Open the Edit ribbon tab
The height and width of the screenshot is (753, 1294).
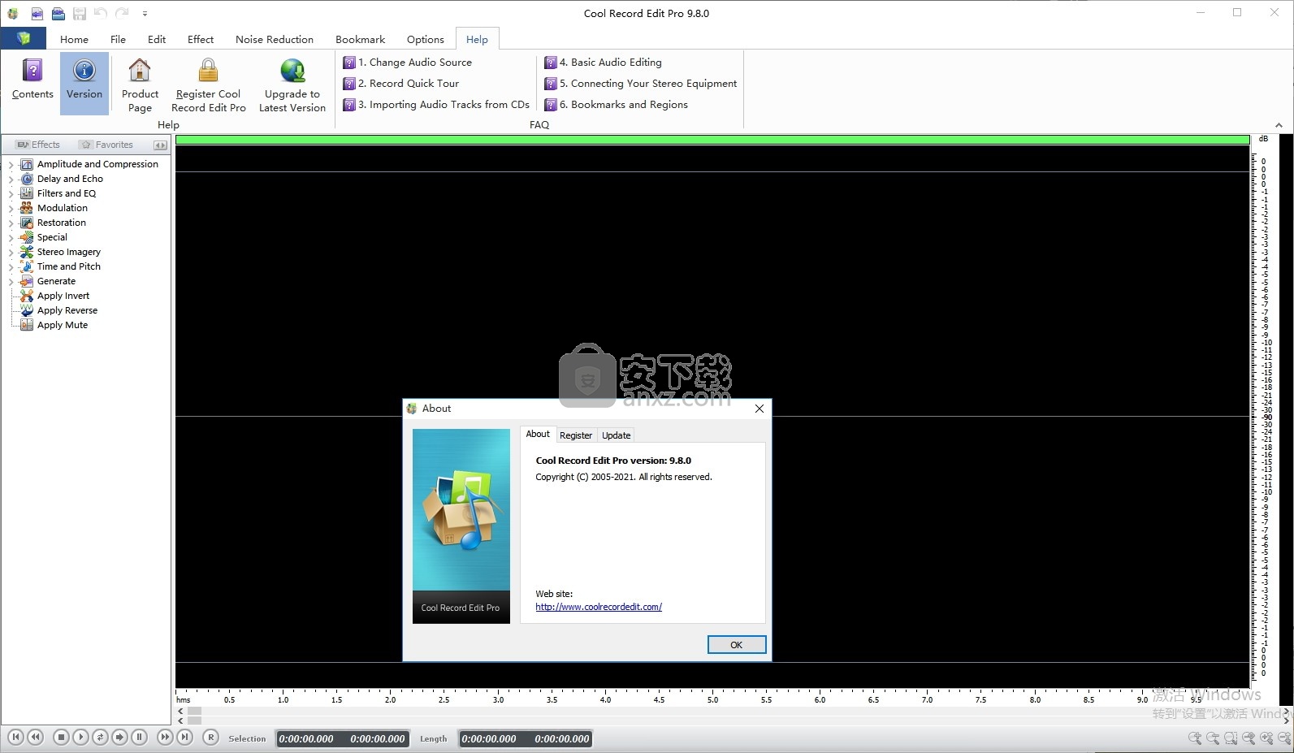pyautogui.click(x=157, y=39)
